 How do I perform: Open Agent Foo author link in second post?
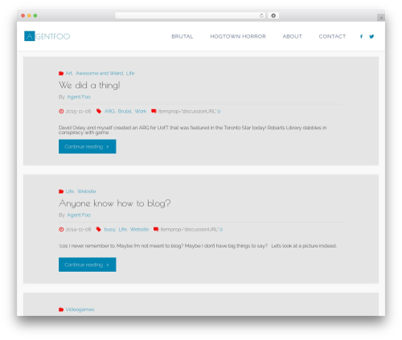tap(79, 215)
